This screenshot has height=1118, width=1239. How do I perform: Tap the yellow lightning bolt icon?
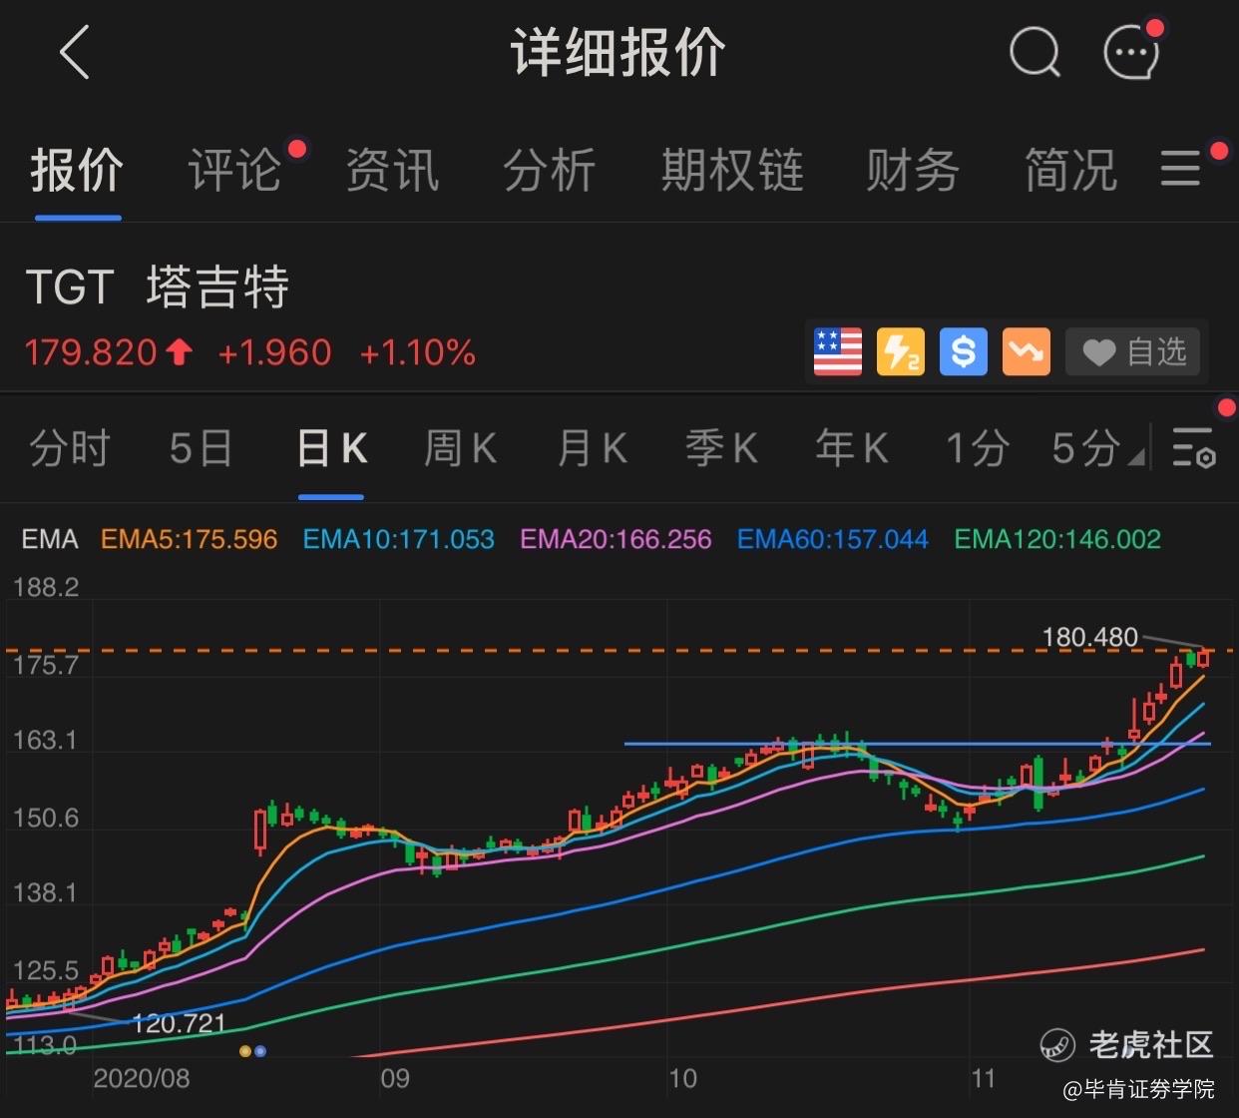[900, 351]
